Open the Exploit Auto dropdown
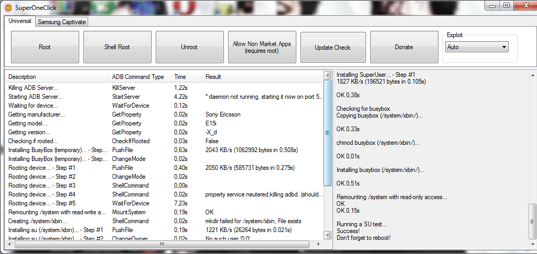537x254 pixels. [477, 47]
